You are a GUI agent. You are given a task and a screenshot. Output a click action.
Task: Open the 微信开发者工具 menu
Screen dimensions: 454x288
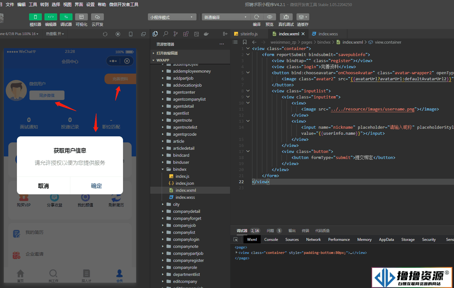point(124,4)
